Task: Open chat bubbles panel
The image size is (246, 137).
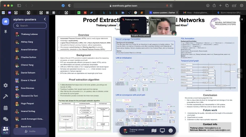Action: [x=6, y=119]
